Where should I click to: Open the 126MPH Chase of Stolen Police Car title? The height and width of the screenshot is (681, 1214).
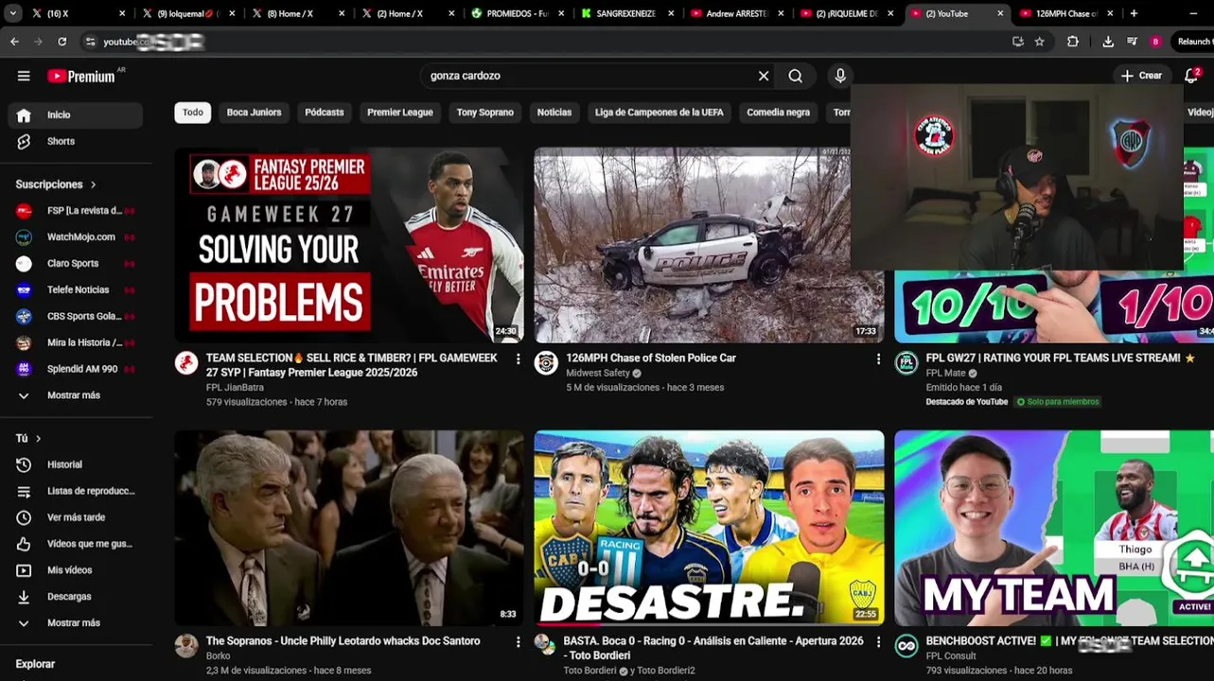pos(651,358)
